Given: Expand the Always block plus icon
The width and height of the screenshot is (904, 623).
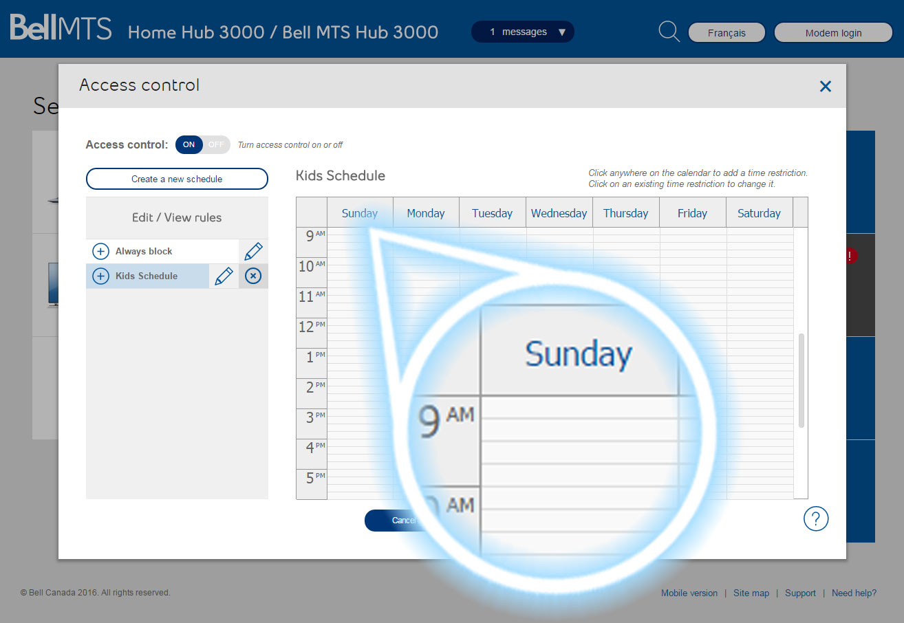Looking at the screenshot, I should pyautogui.click(x=100, y=251).
